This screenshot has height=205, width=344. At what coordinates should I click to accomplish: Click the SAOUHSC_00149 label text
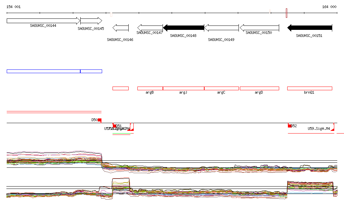point(221,40)
